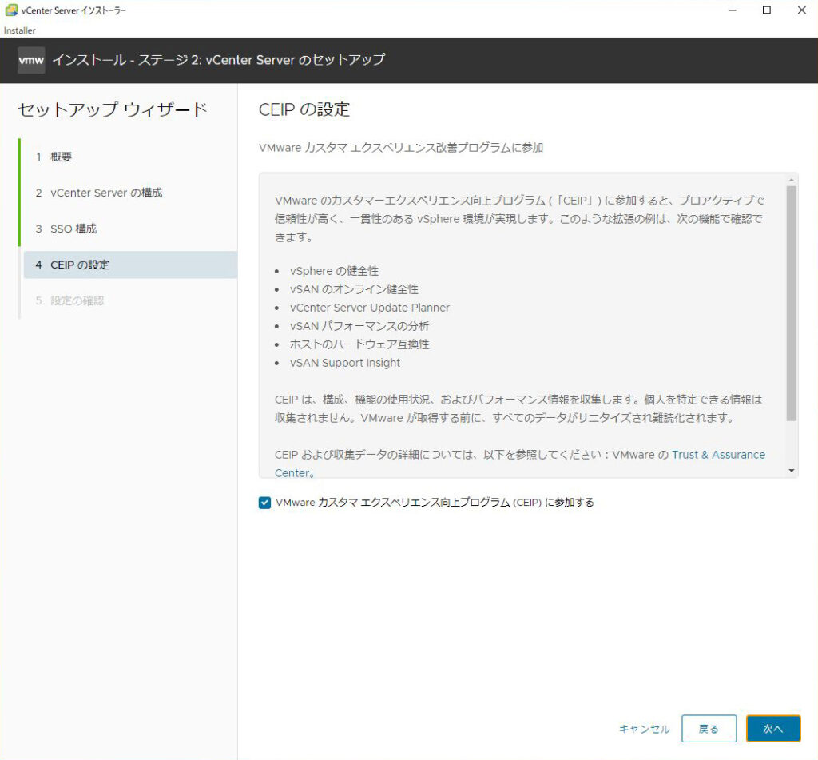Close the installer window

point(802,10)
